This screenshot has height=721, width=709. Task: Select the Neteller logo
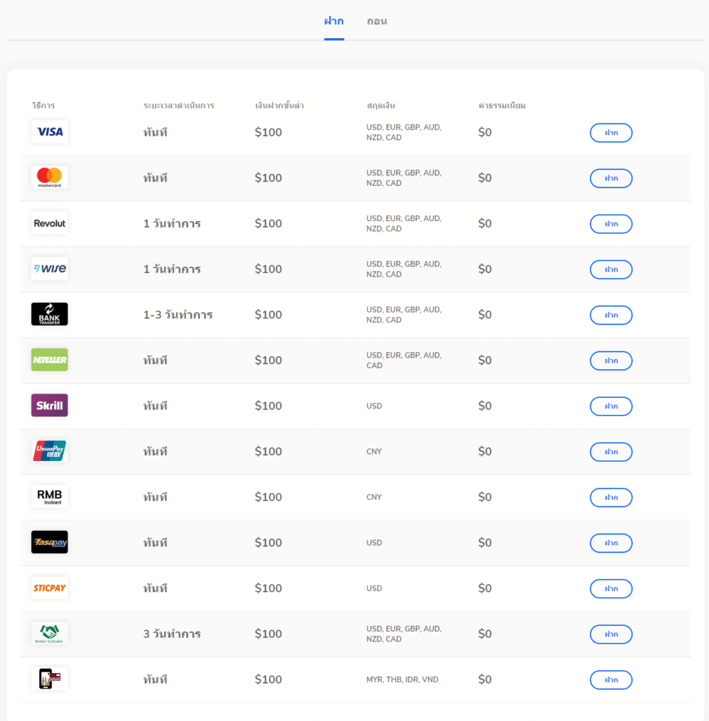point(49,360)
